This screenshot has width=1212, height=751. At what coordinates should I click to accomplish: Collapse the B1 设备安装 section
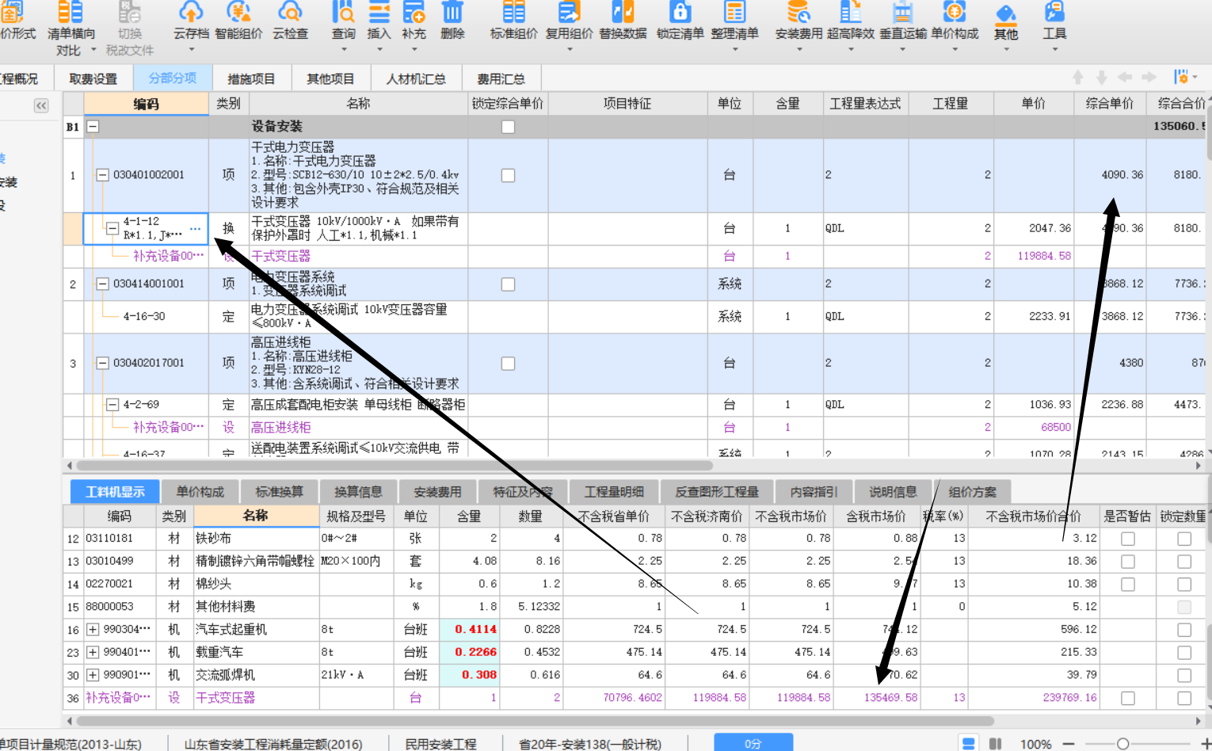tap(93, 127)
